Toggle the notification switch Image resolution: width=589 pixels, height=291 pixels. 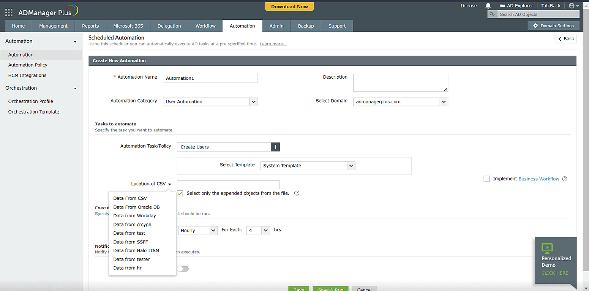tap(183, 269)
